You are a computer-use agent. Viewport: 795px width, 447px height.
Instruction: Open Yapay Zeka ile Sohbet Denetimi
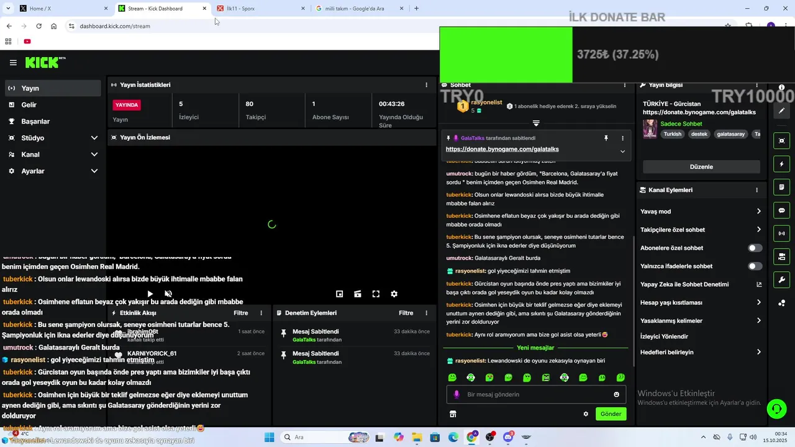click(x=701, y=284)
